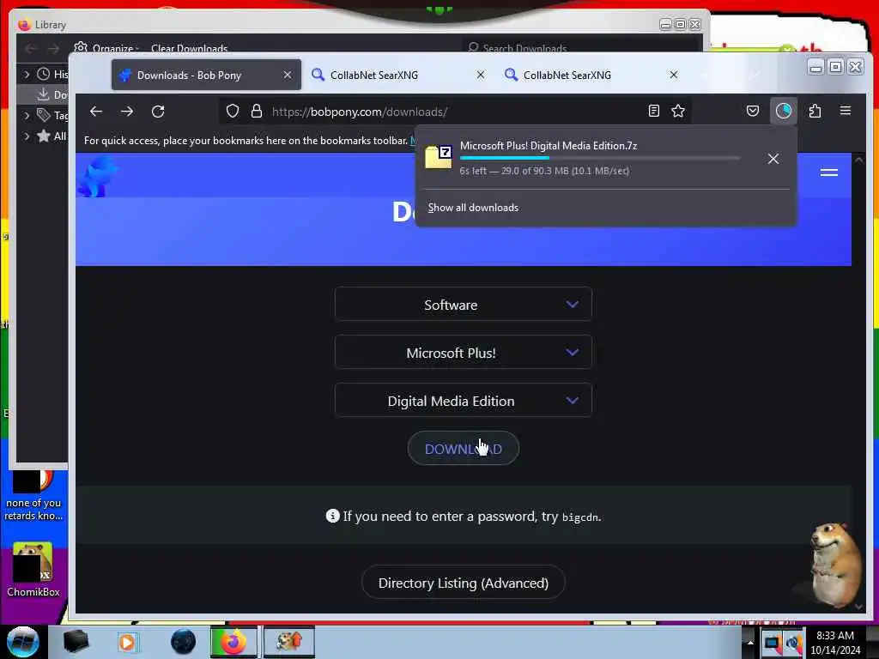Open the hamster app taskbar button
Image resolution: width=879 pixels, height=659 pixels.
pyautogui.click(x=289, y=642)
